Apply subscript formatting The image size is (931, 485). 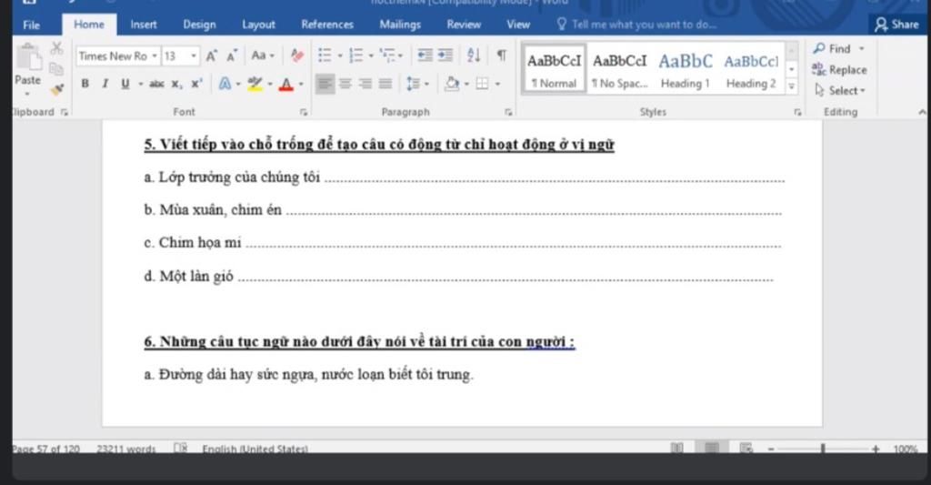[177, 84]
